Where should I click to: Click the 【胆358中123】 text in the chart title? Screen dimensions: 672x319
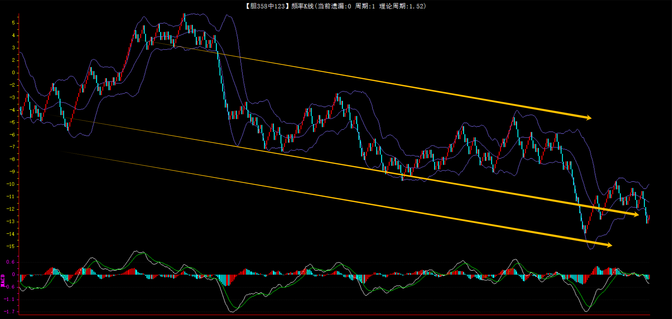point(266,6)
